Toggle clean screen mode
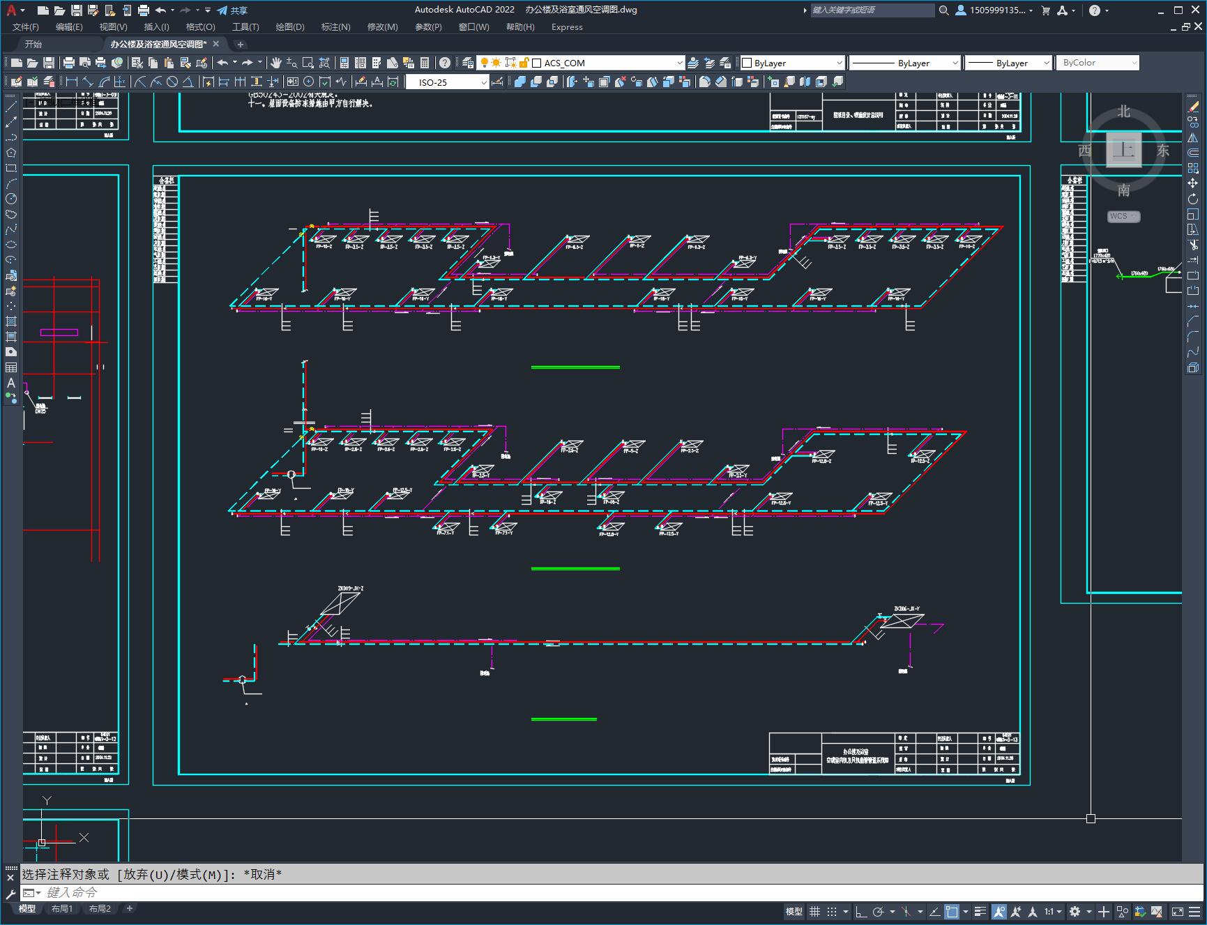This screenshot has width=1207, height=925. point(1178,911)
